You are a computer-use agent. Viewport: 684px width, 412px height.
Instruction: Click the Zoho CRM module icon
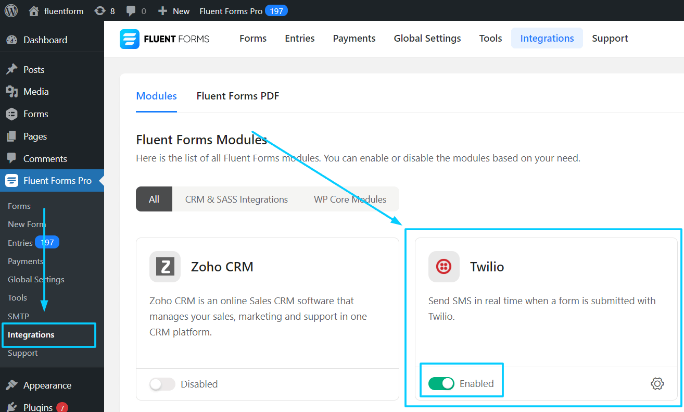tap(165, 266)
